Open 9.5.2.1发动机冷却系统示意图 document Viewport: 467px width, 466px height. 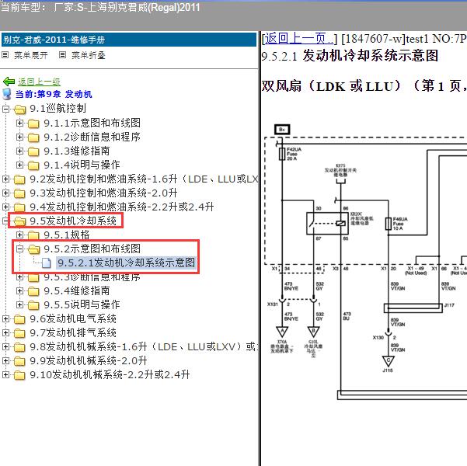click(127, 263)
